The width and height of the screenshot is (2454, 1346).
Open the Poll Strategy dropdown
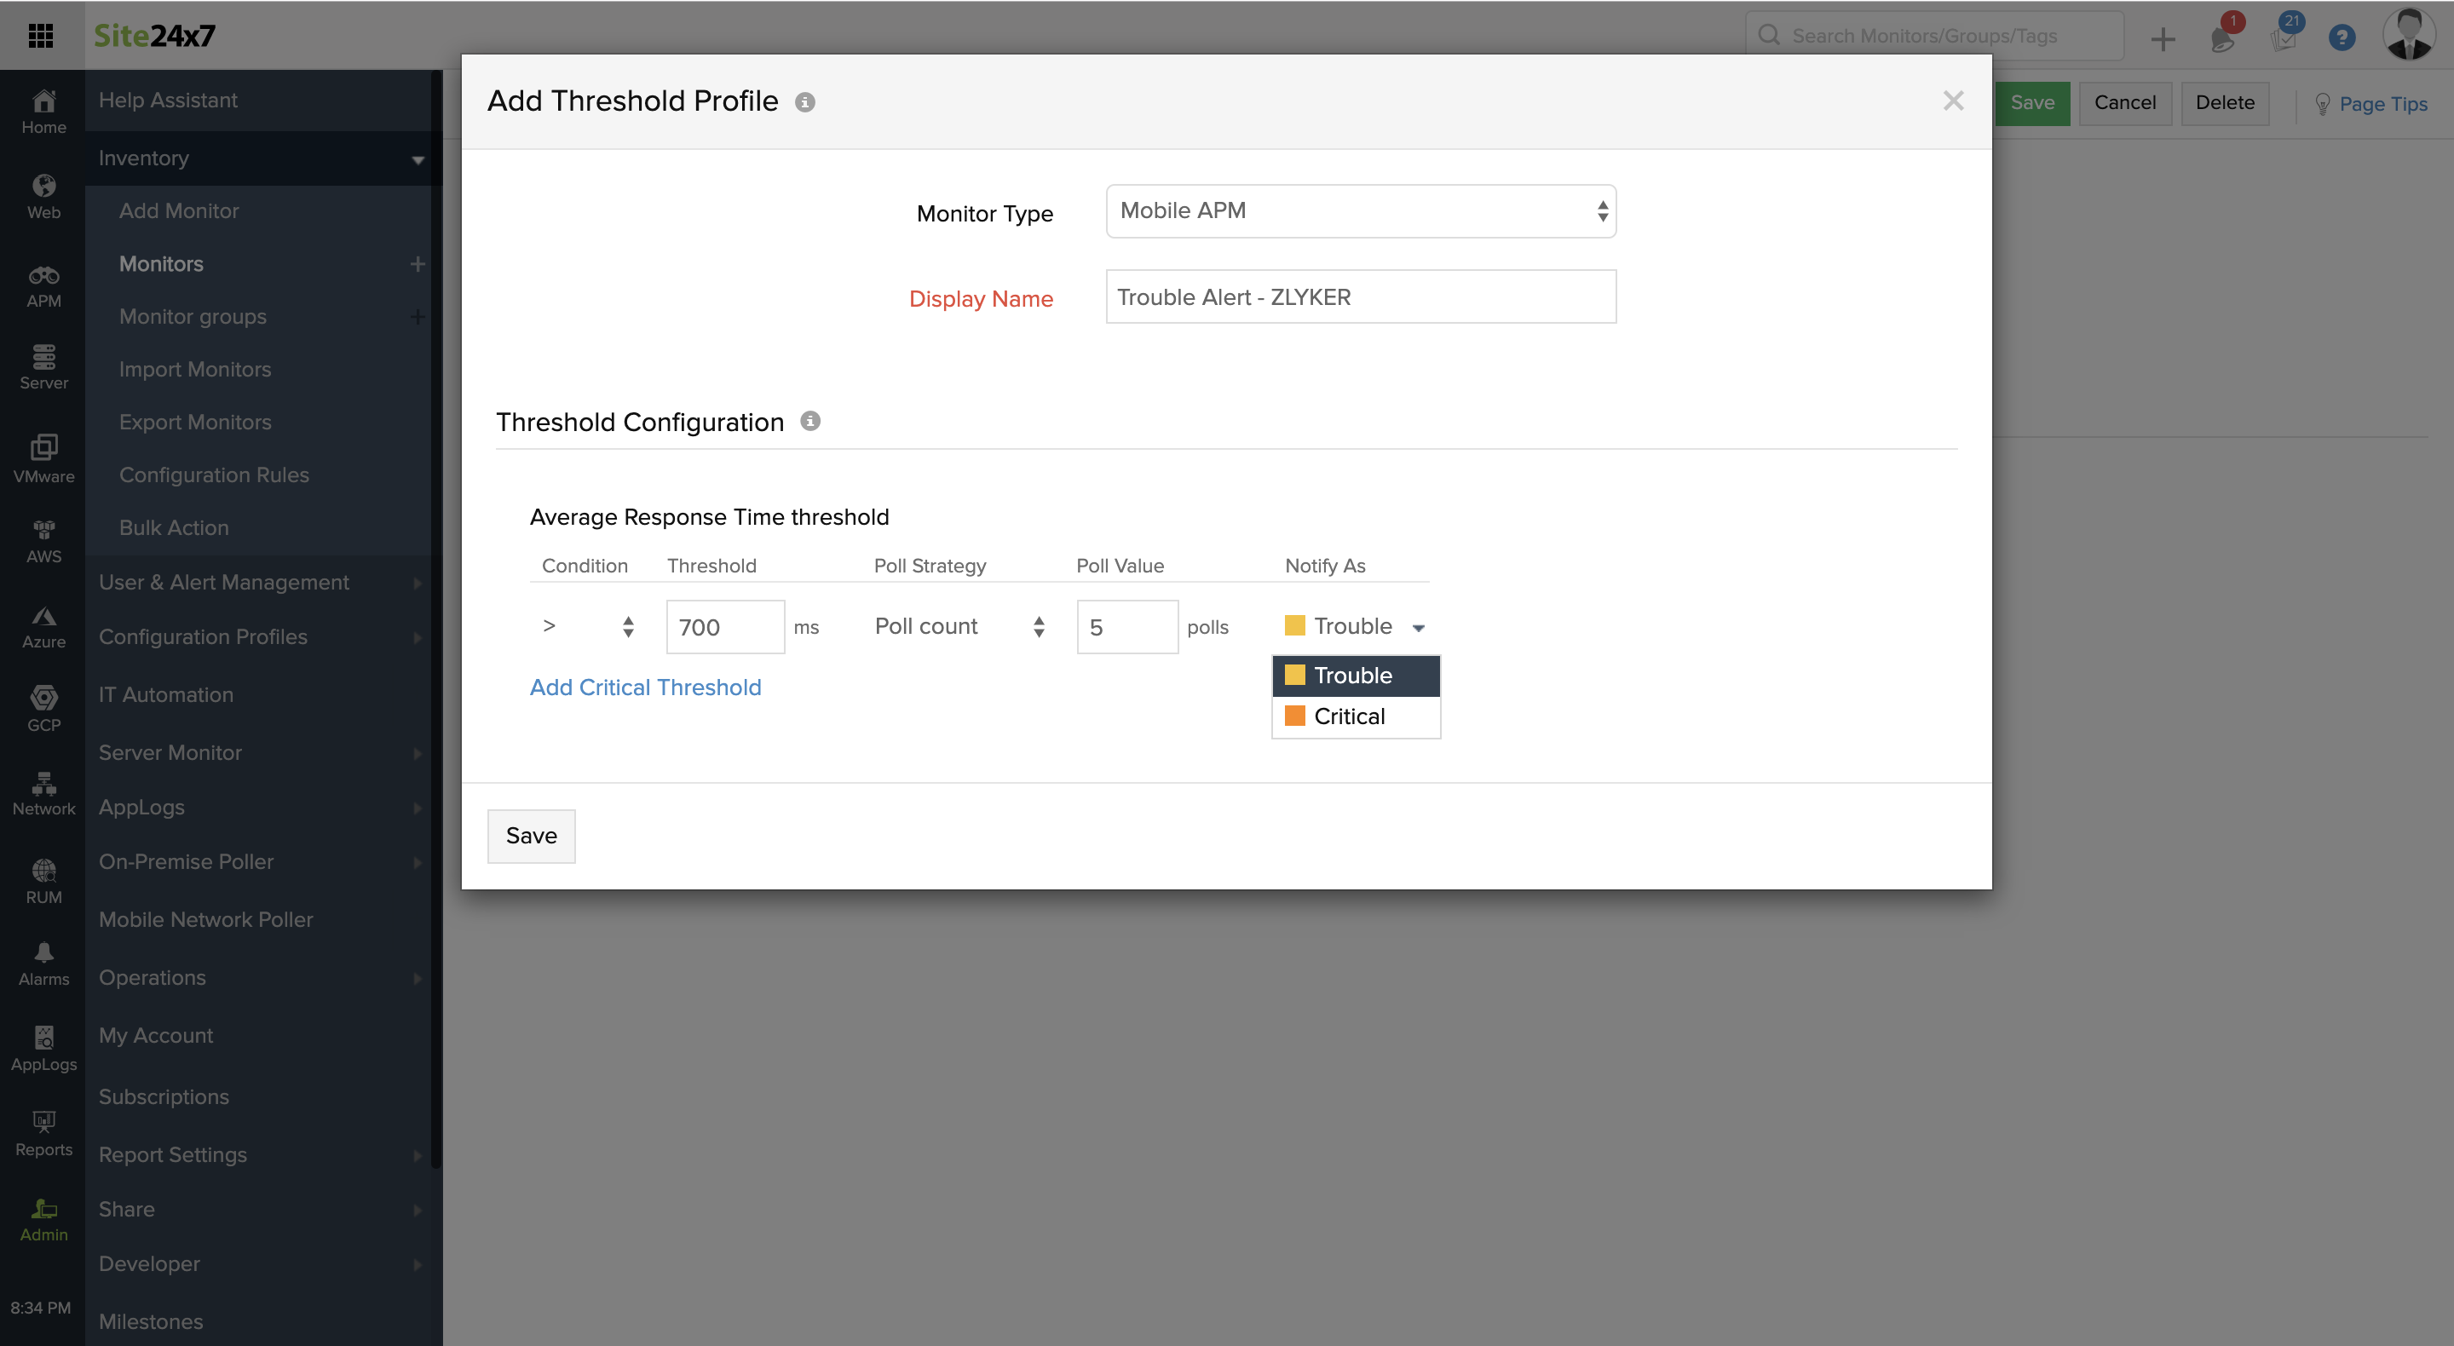(959, 626)
